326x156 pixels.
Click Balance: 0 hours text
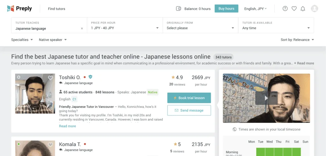pos(197,9)
